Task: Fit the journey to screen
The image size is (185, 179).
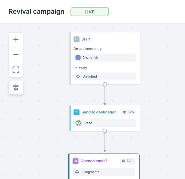Action: click(16, 70)
